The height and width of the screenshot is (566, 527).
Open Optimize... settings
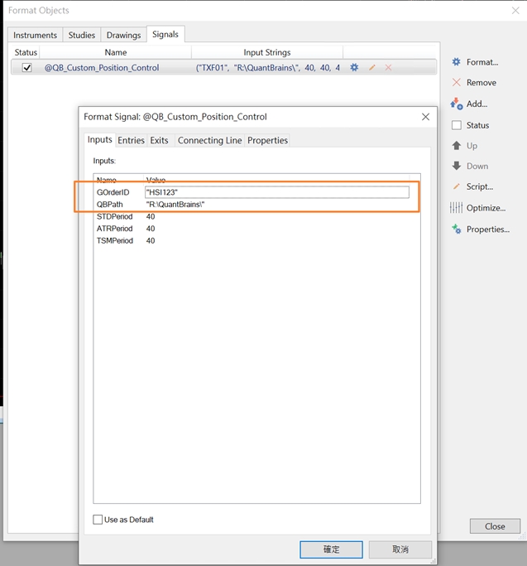[480, 208]
